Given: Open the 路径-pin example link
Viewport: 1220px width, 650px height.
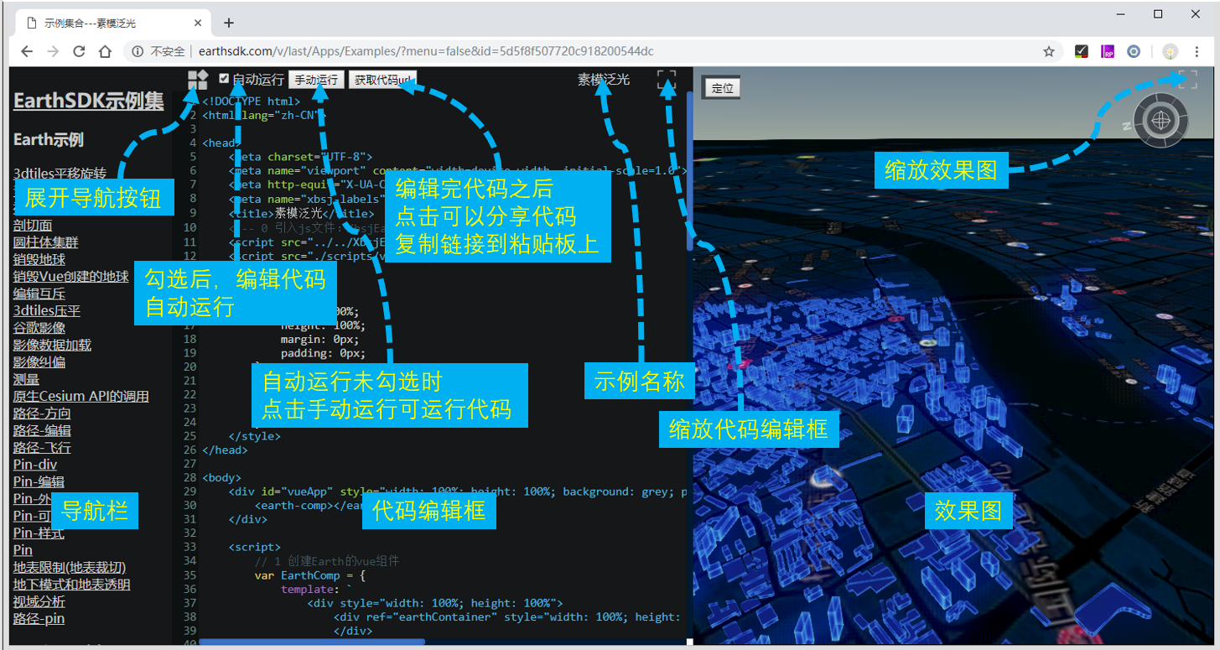Looking at the screenshot, I should (39, 619).
